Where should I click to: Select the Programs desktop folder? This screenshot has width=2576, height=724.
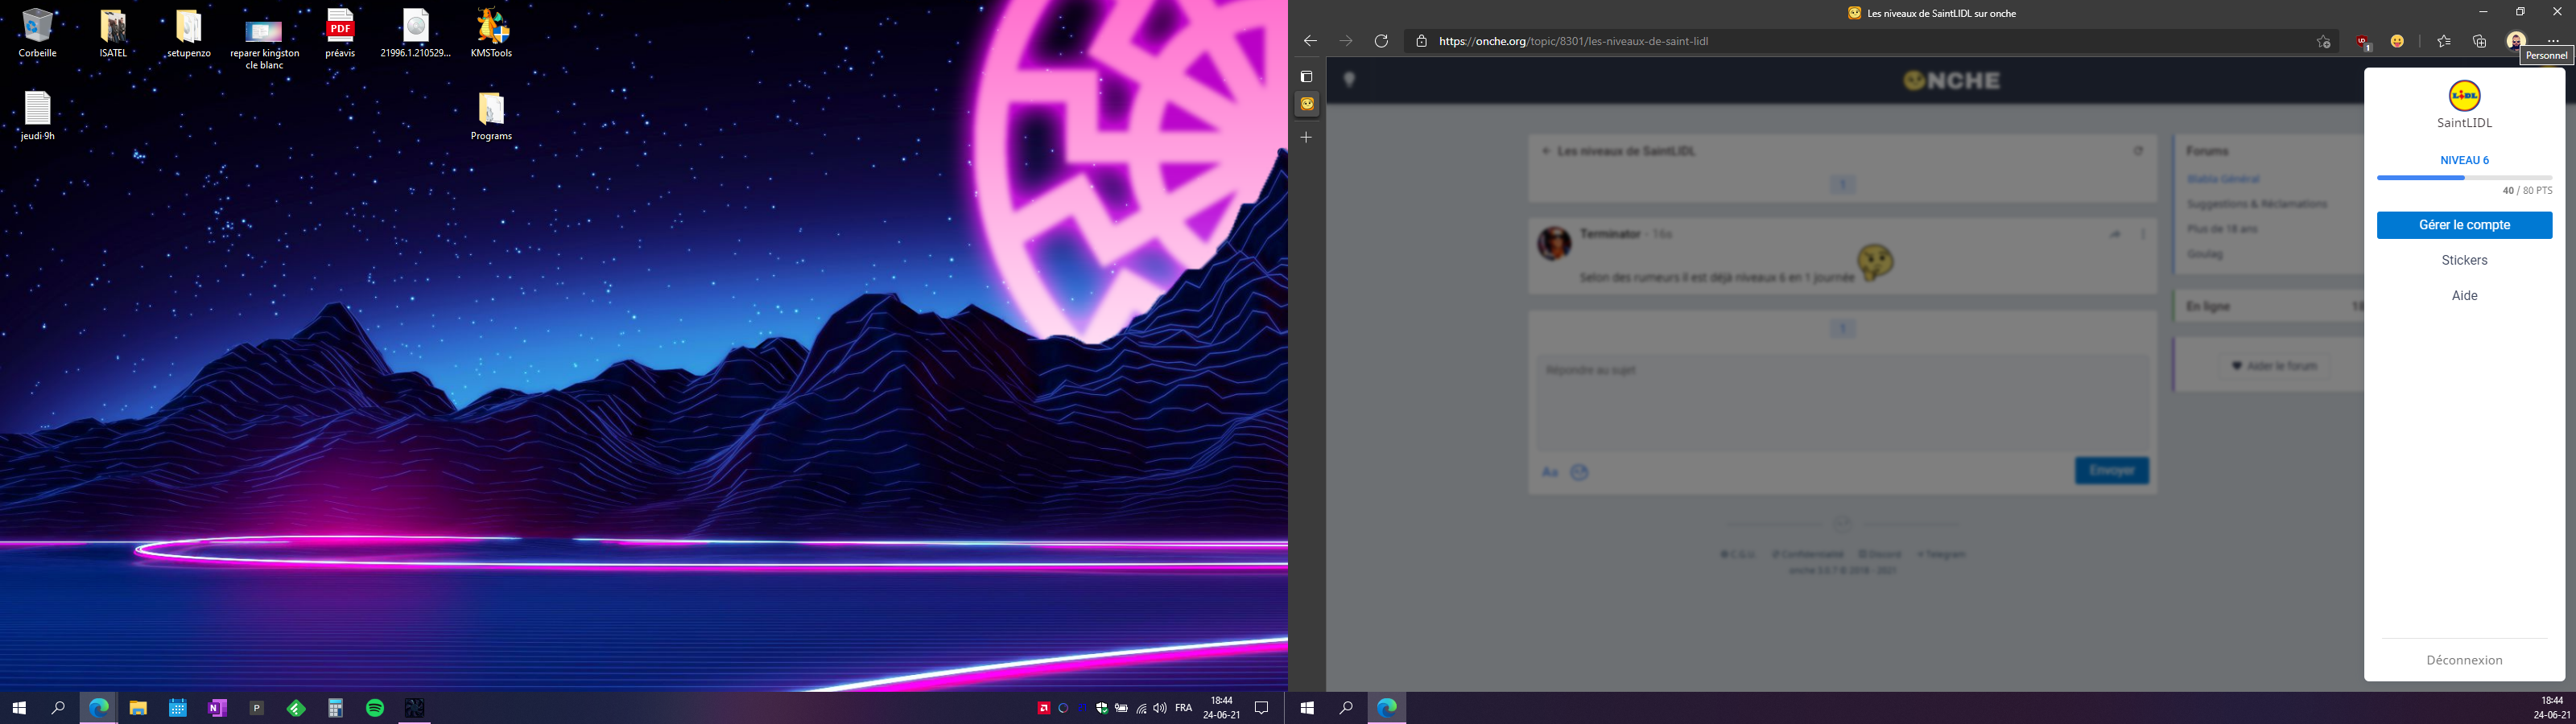(491, 116)
